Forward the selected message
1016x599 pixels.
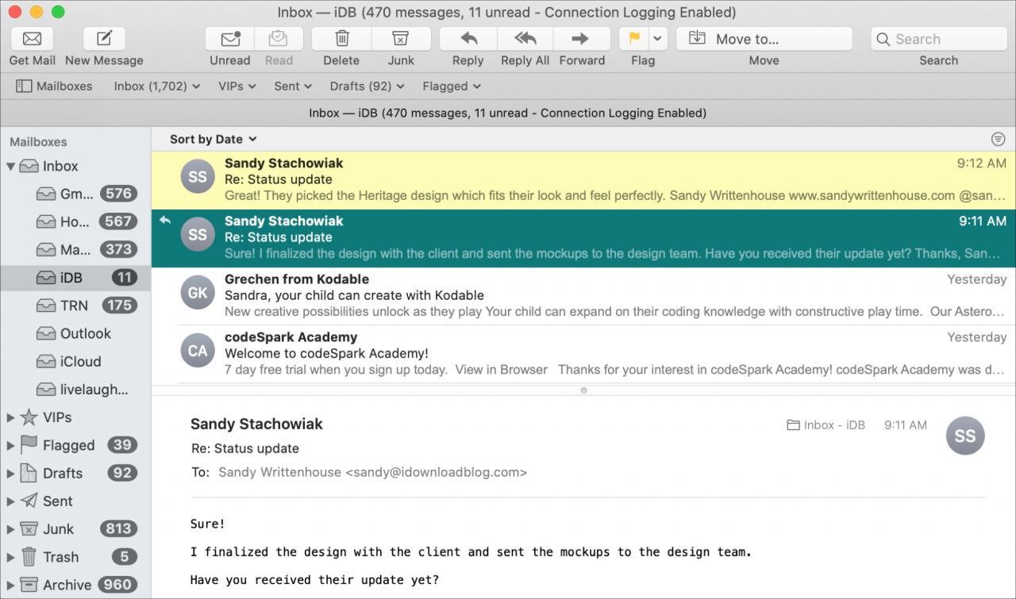click(582, 39)
